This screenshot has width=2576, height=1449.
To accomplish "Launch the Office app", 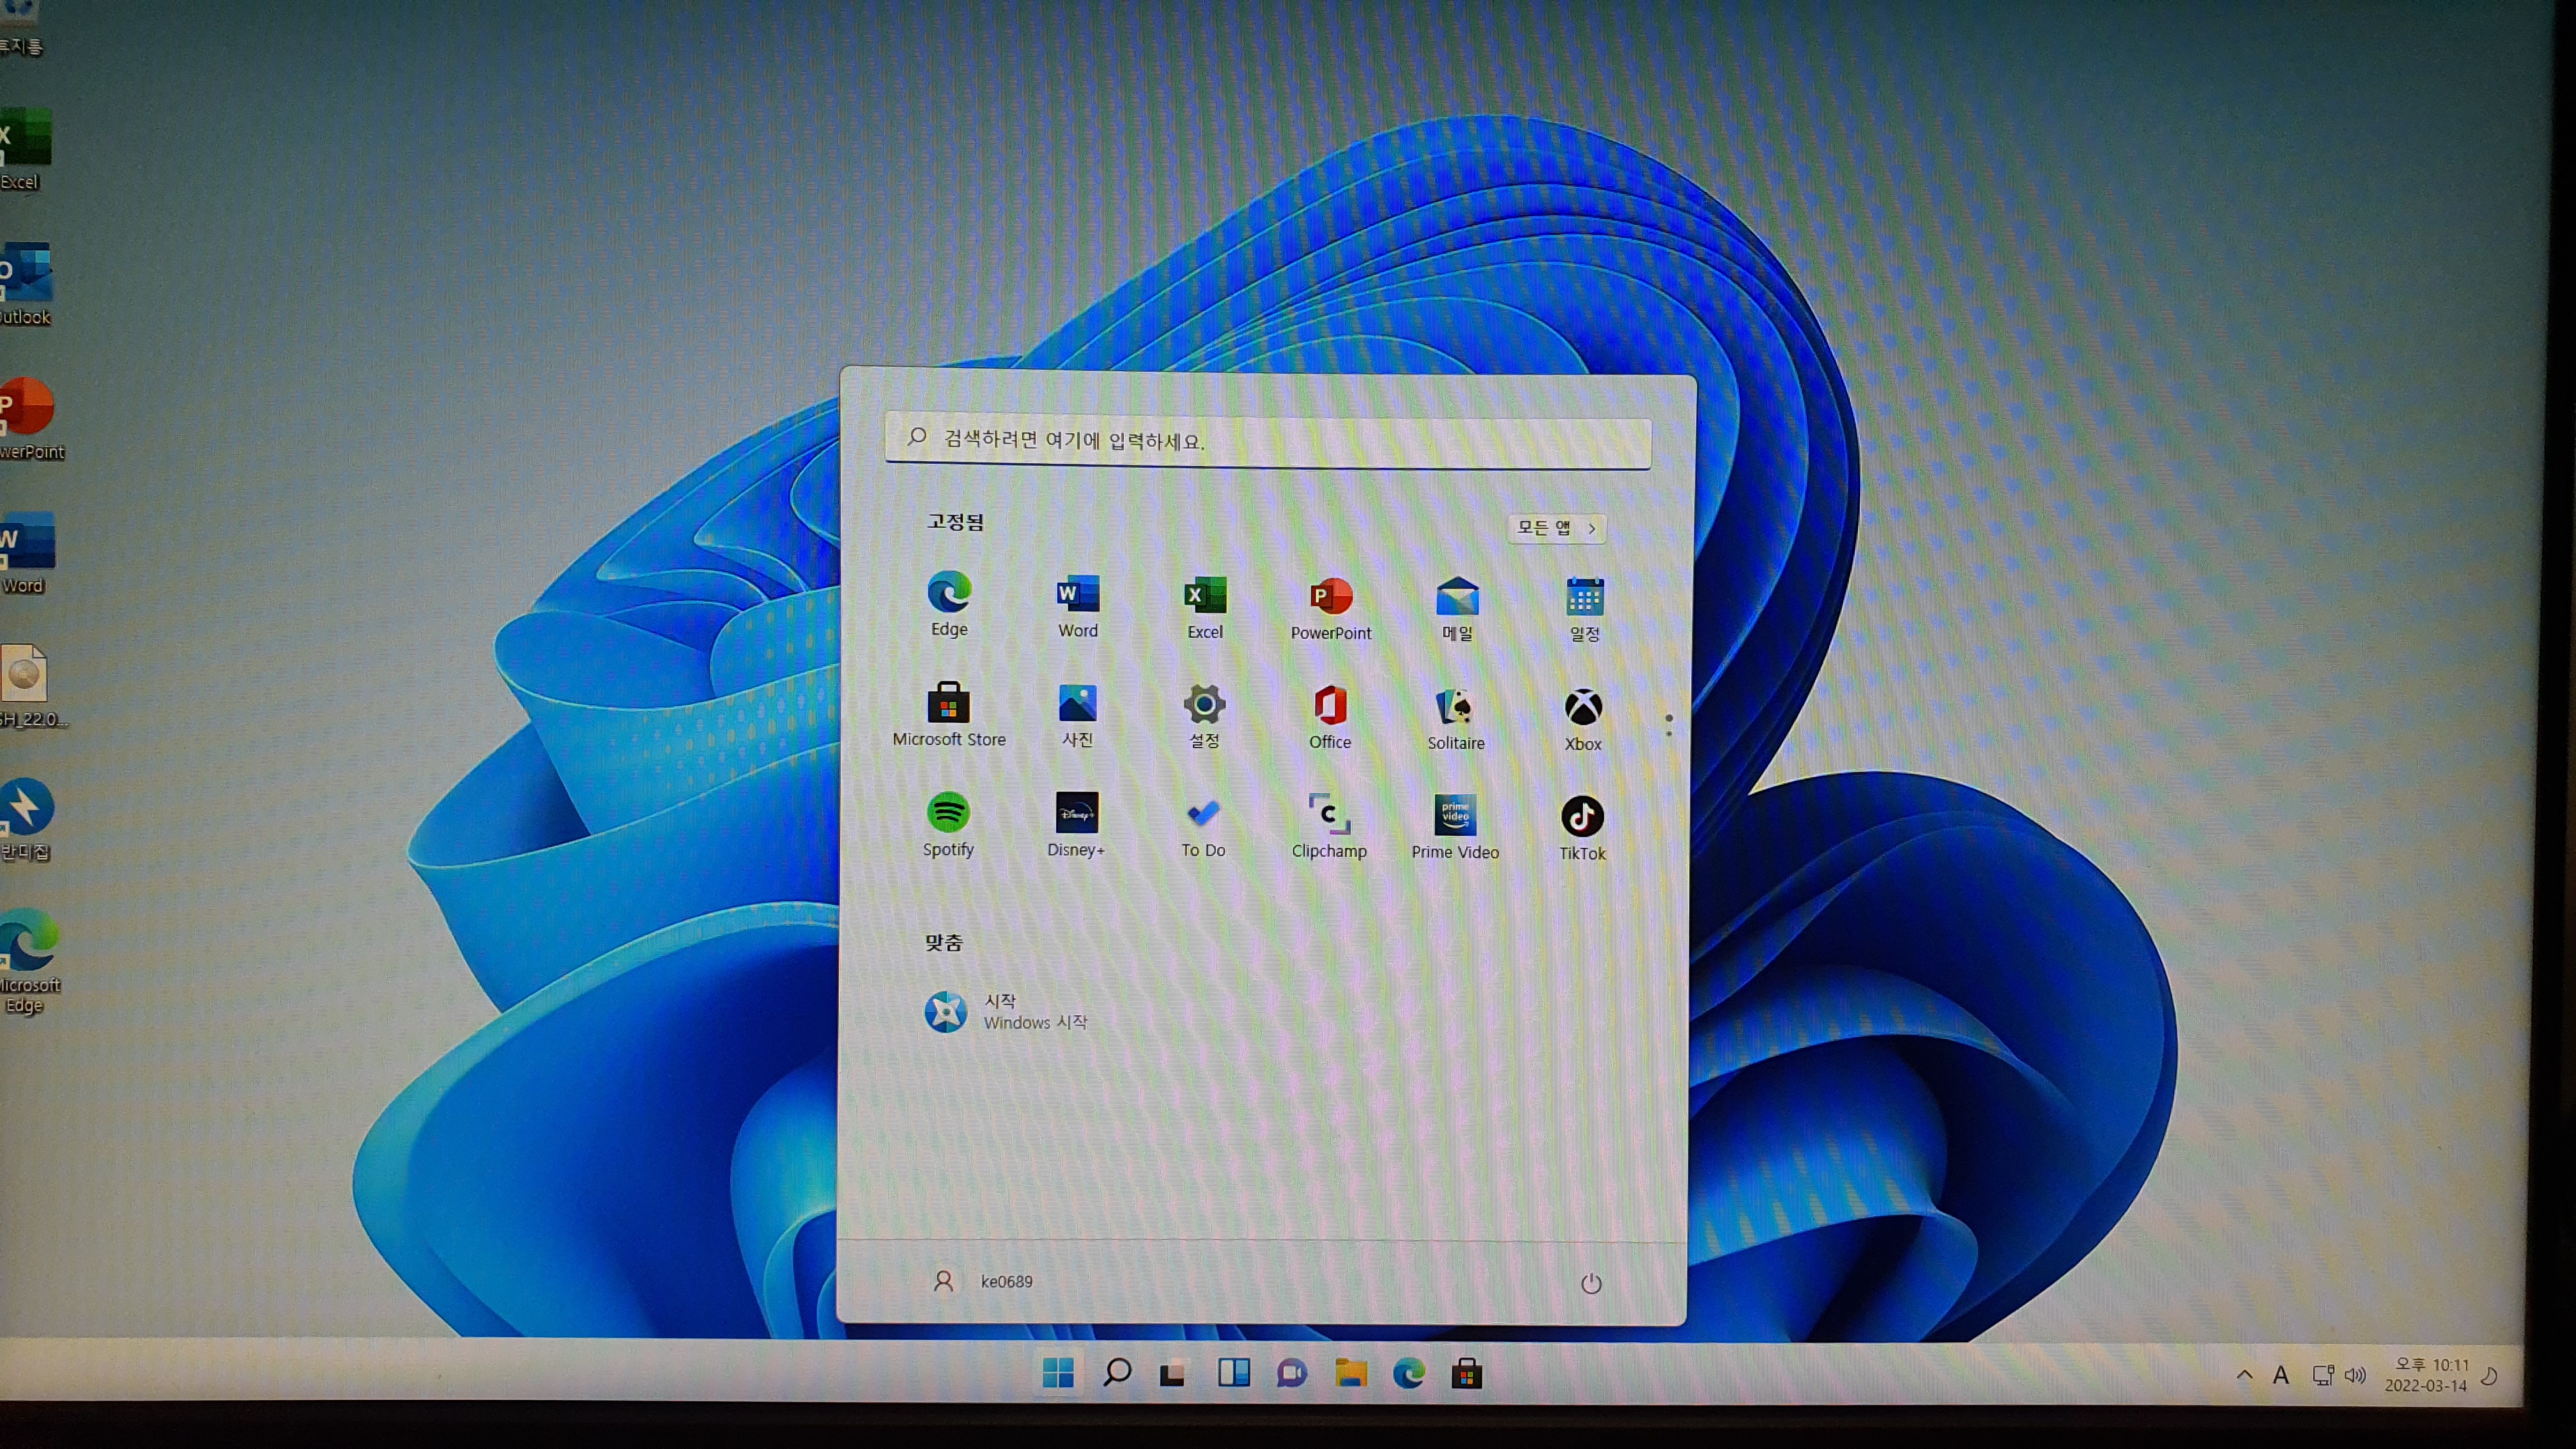I will click(1330, 717).
